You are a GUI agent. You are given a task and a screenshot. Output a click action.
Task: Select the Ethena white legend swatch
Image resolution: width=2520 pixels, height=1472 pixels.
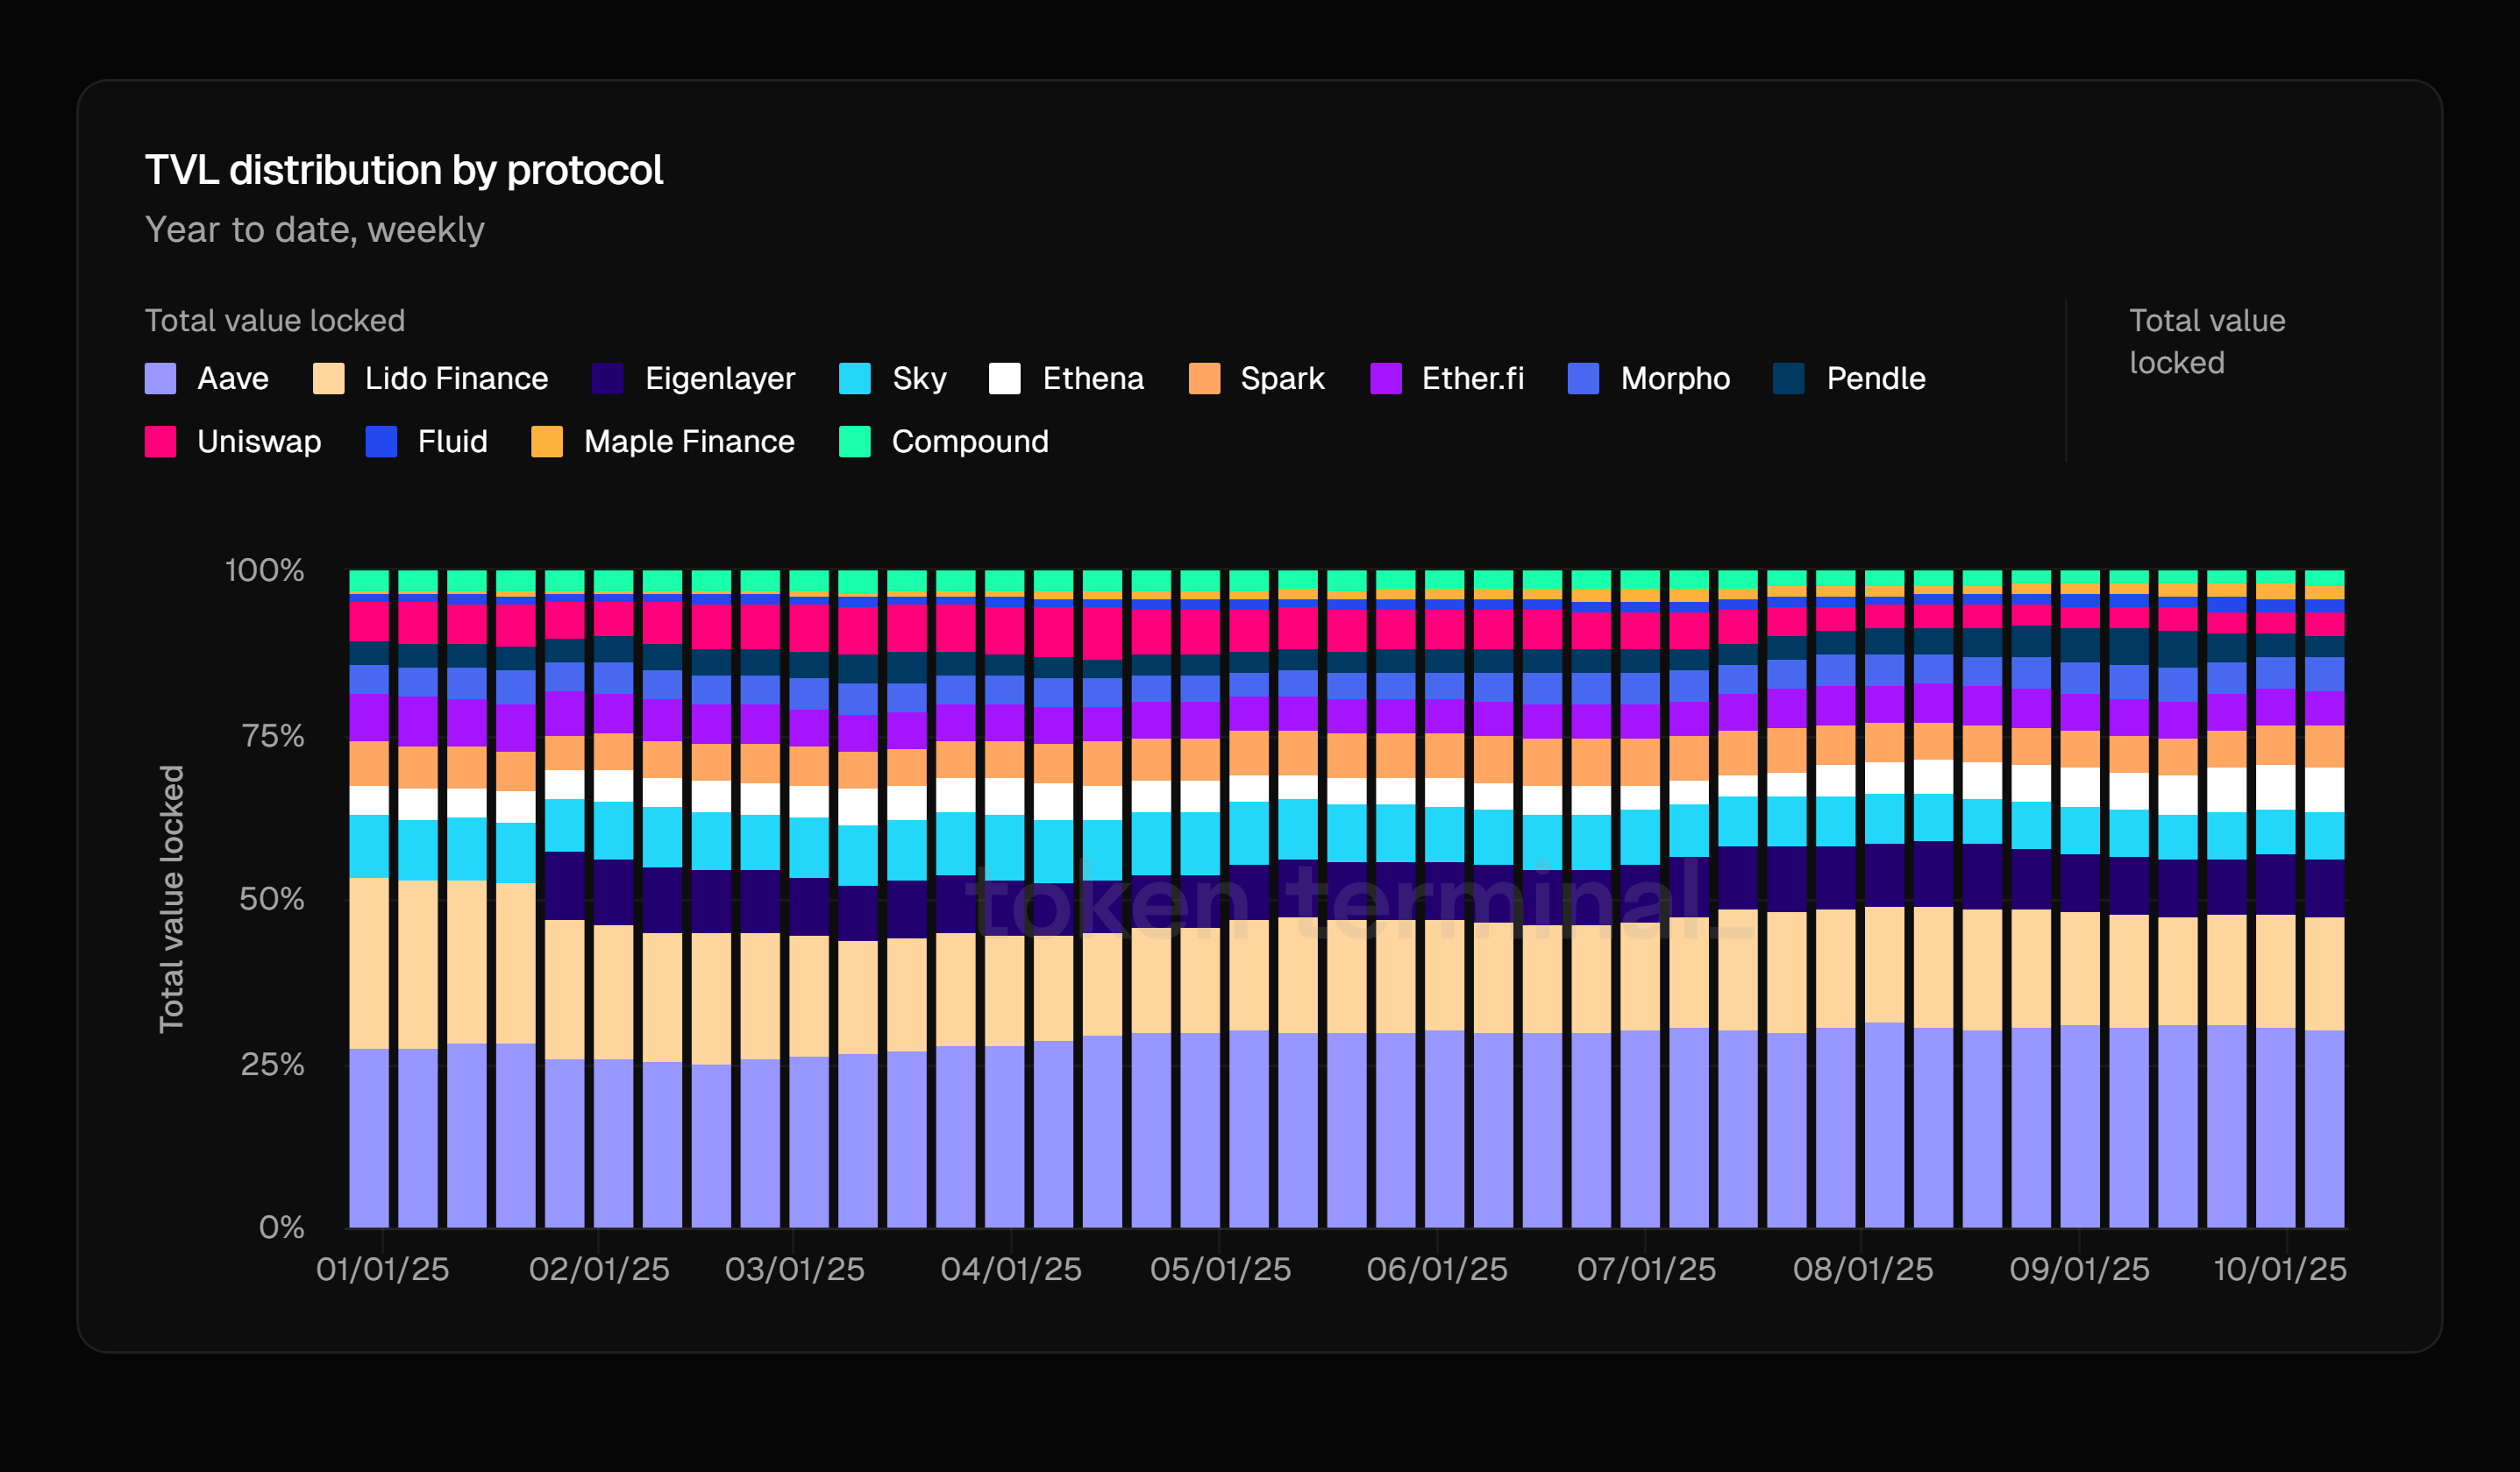click(x=1004, y=379)
